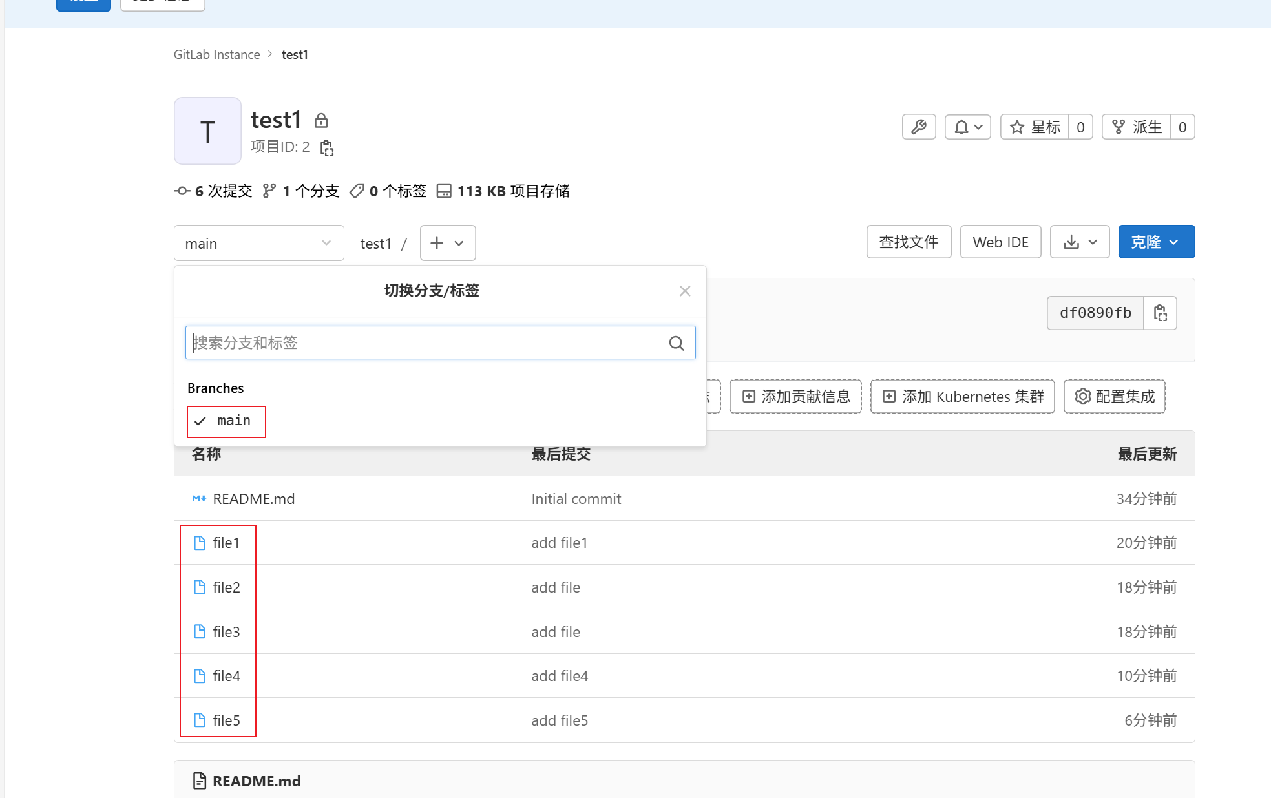The image size is (1271, 798).
Task: Click the Web IDE button
Action: click(x=1000, y=242)
